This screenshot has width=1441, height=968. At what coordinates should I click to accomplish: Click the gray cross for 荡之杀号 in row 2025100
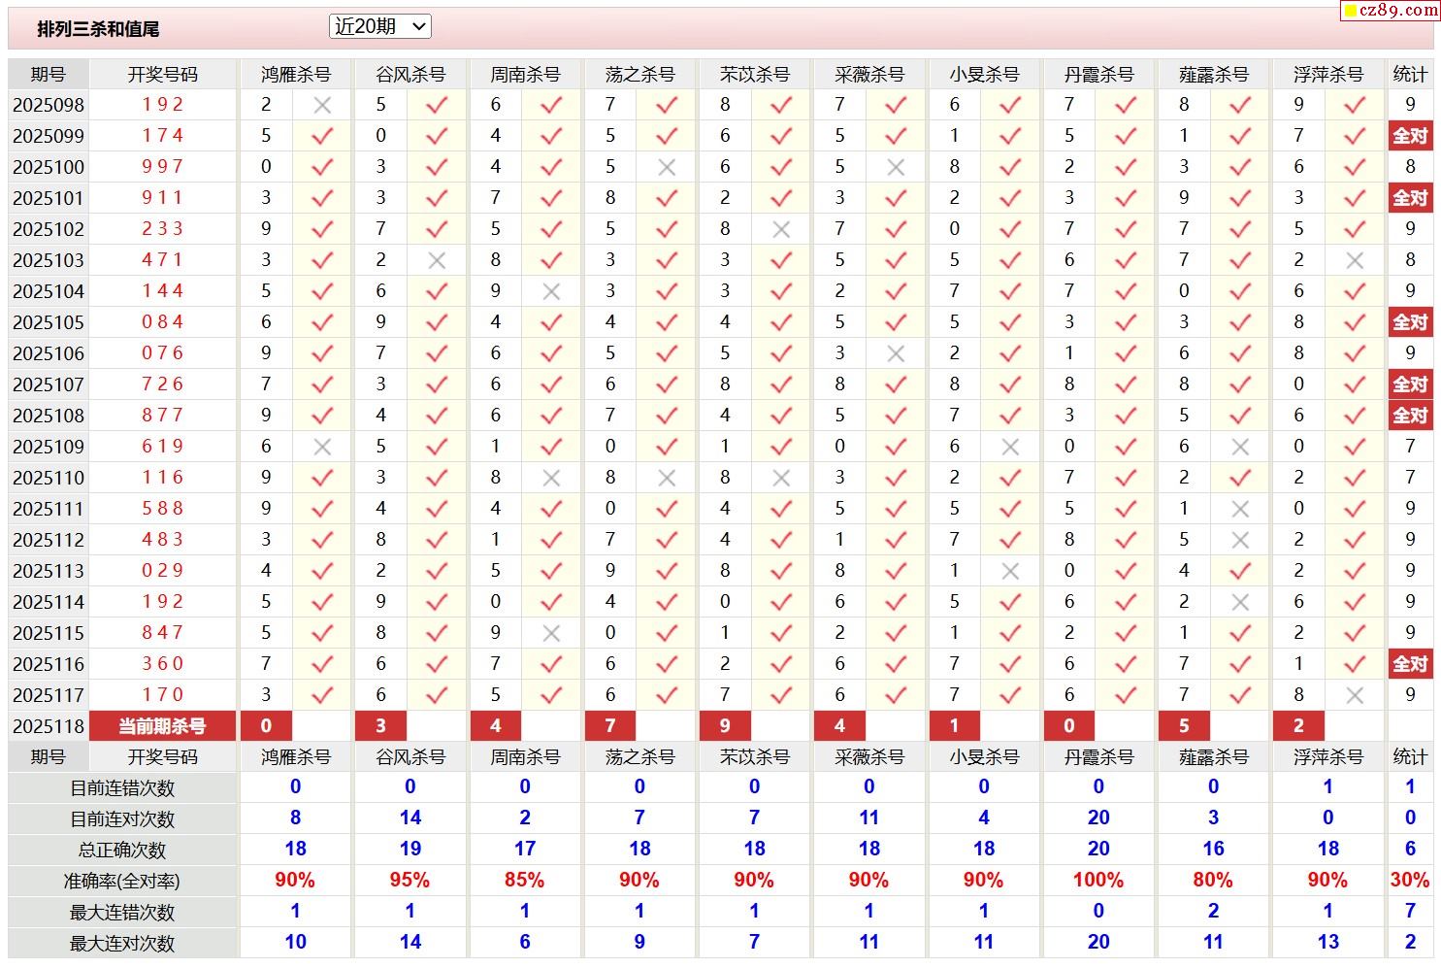point(666,167)
